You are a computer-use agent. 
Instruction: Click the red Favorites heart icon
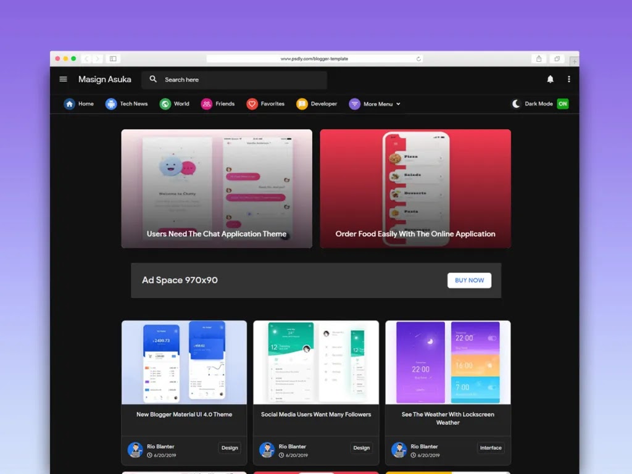coord(252,104)
